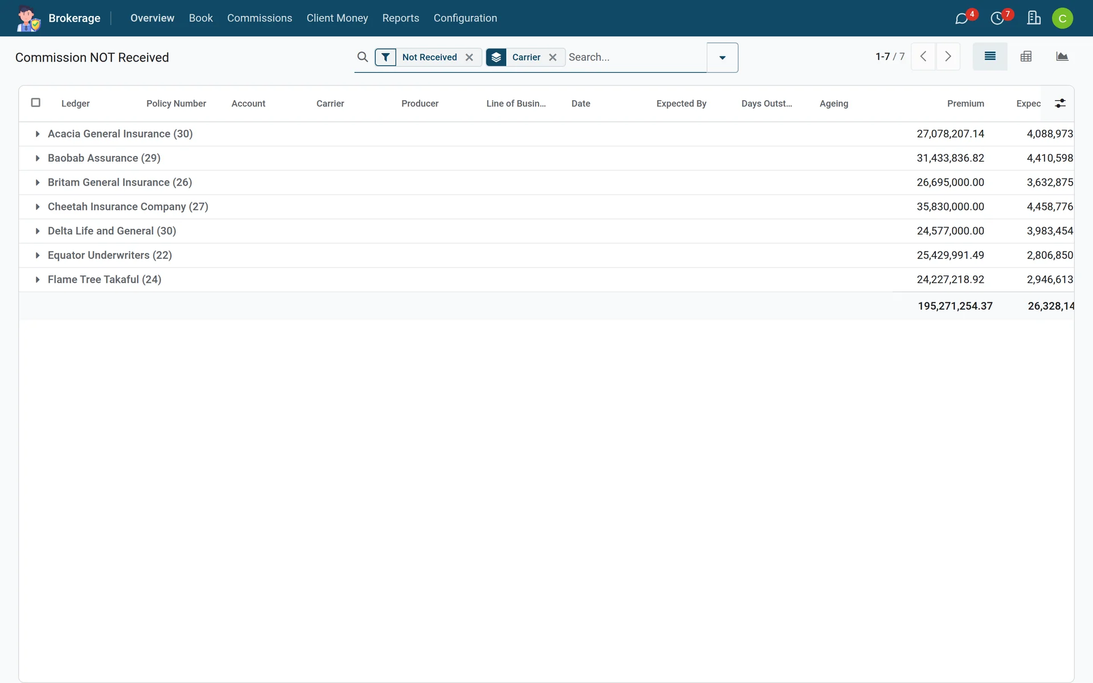Click the group-by layers icon on Carrier
The width and height of the screenshot is (1093, 683).
click(x=496, y=57)
